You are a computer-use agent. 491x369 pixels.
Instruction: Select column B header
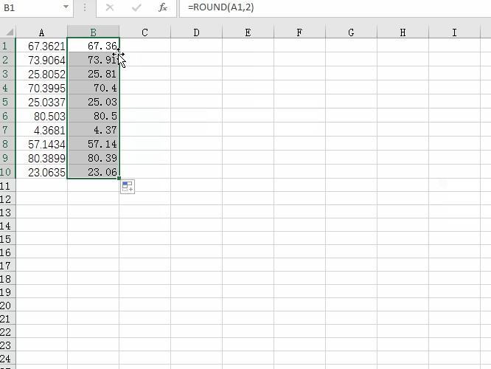93,32
